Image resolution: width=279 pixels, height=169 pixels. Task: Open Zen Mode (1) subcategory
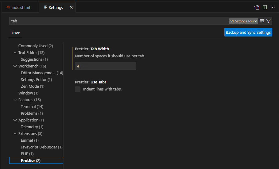33,86
